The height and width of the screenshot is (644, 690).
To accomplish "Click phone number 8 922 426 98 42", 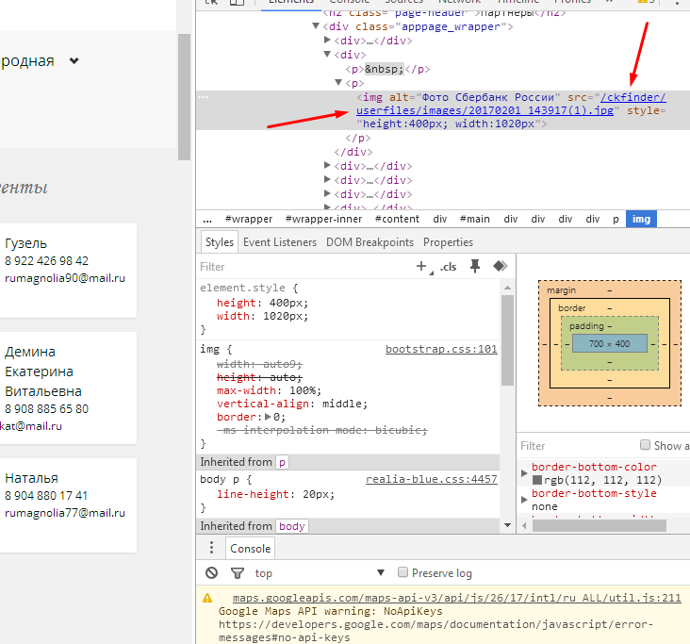I will [x=46, y=260].
